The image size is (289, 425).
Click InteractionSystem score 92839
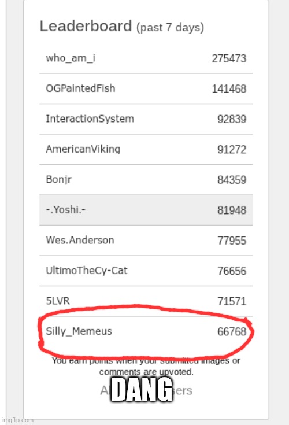(232, 119)
